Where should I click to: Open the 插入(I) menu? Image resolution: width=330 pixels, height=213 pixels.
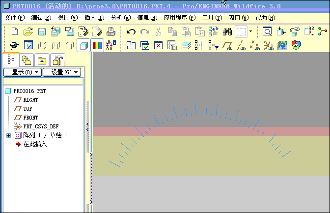tap(94, 18)
